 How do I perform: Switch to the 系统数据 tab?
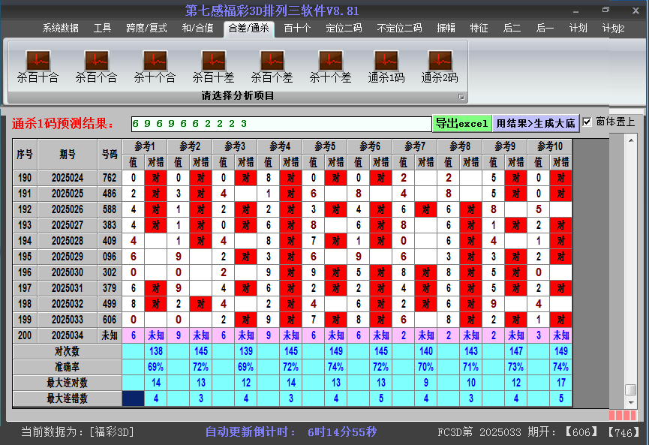[x=61, y=29]
